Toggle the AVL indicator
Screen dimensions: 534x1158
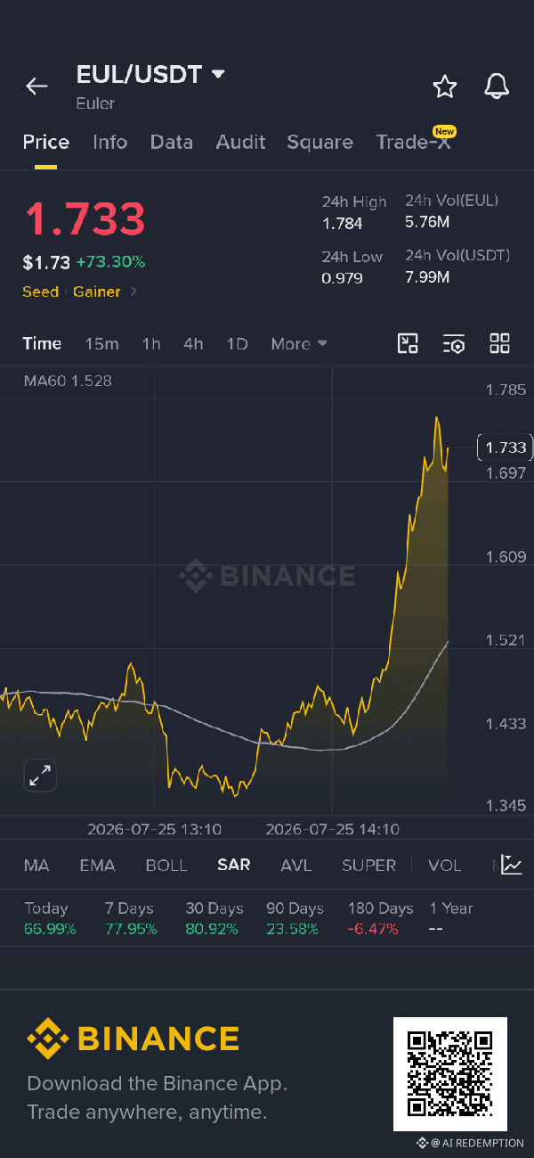point(296,865)
